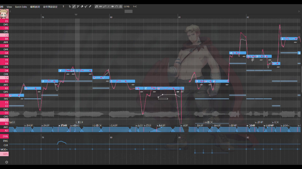This screenshot has height=169, width=302.
Task: Open the 1=C key selector
Action: click(x=135, y=7)
